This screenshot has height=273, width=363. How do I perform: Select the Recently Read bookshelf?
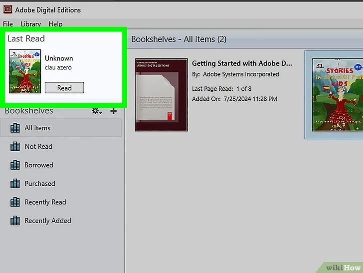pos(61,202)
